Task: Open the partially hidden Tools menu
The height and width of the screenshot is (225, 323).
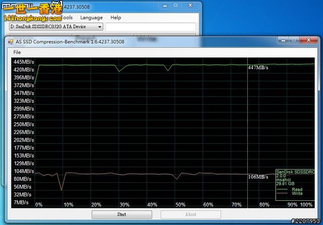Action: click(x=68, y=18)
